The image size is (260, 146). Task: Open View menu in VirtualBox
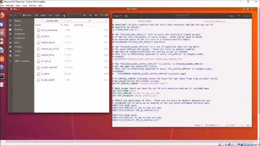[x=18, y=5]
